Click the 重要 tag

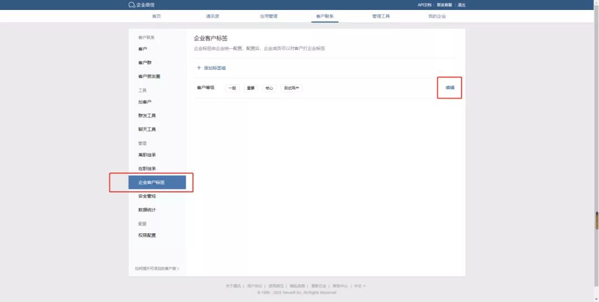(251, 88)
